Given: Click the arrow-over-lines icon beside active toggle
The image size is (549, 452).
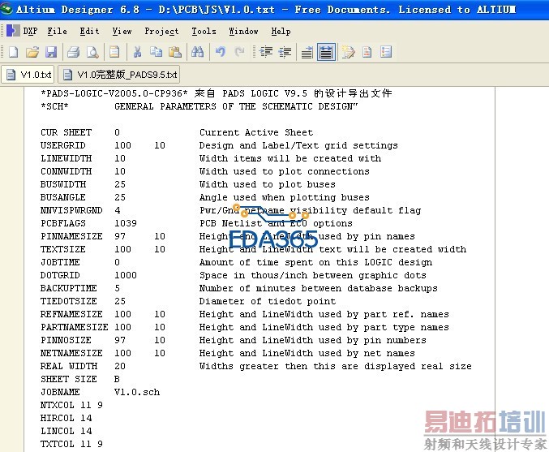Looking at the screenshot, I should pyautogui.click(x=307, y=52).
